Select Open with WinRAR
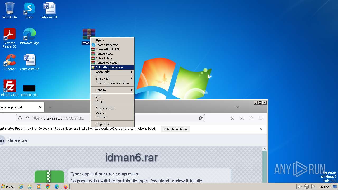Screen dimensions: 338x190 (112, 49)
